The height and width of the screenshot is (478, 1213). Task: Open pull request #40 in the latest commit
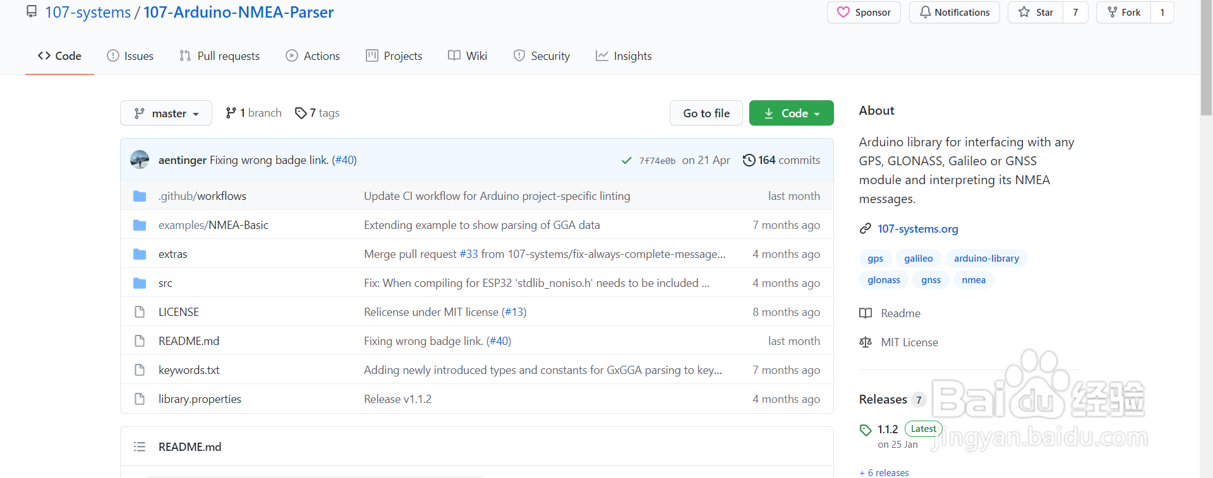click(x=344, y=160)
